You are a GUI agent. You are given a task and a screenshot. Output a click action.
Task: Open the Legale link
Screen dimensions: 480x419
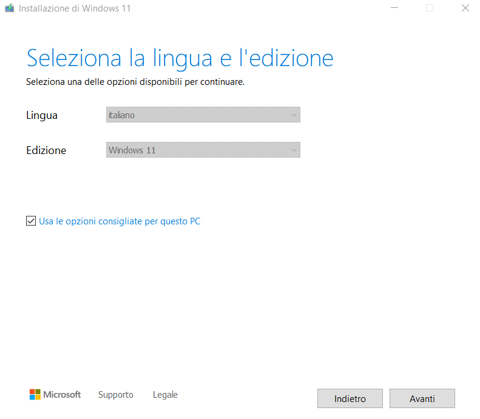(165, 395)
